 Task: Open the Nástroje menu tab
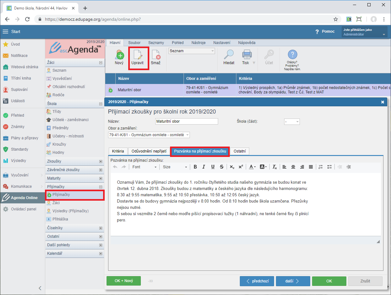click(x=198, y=43)
